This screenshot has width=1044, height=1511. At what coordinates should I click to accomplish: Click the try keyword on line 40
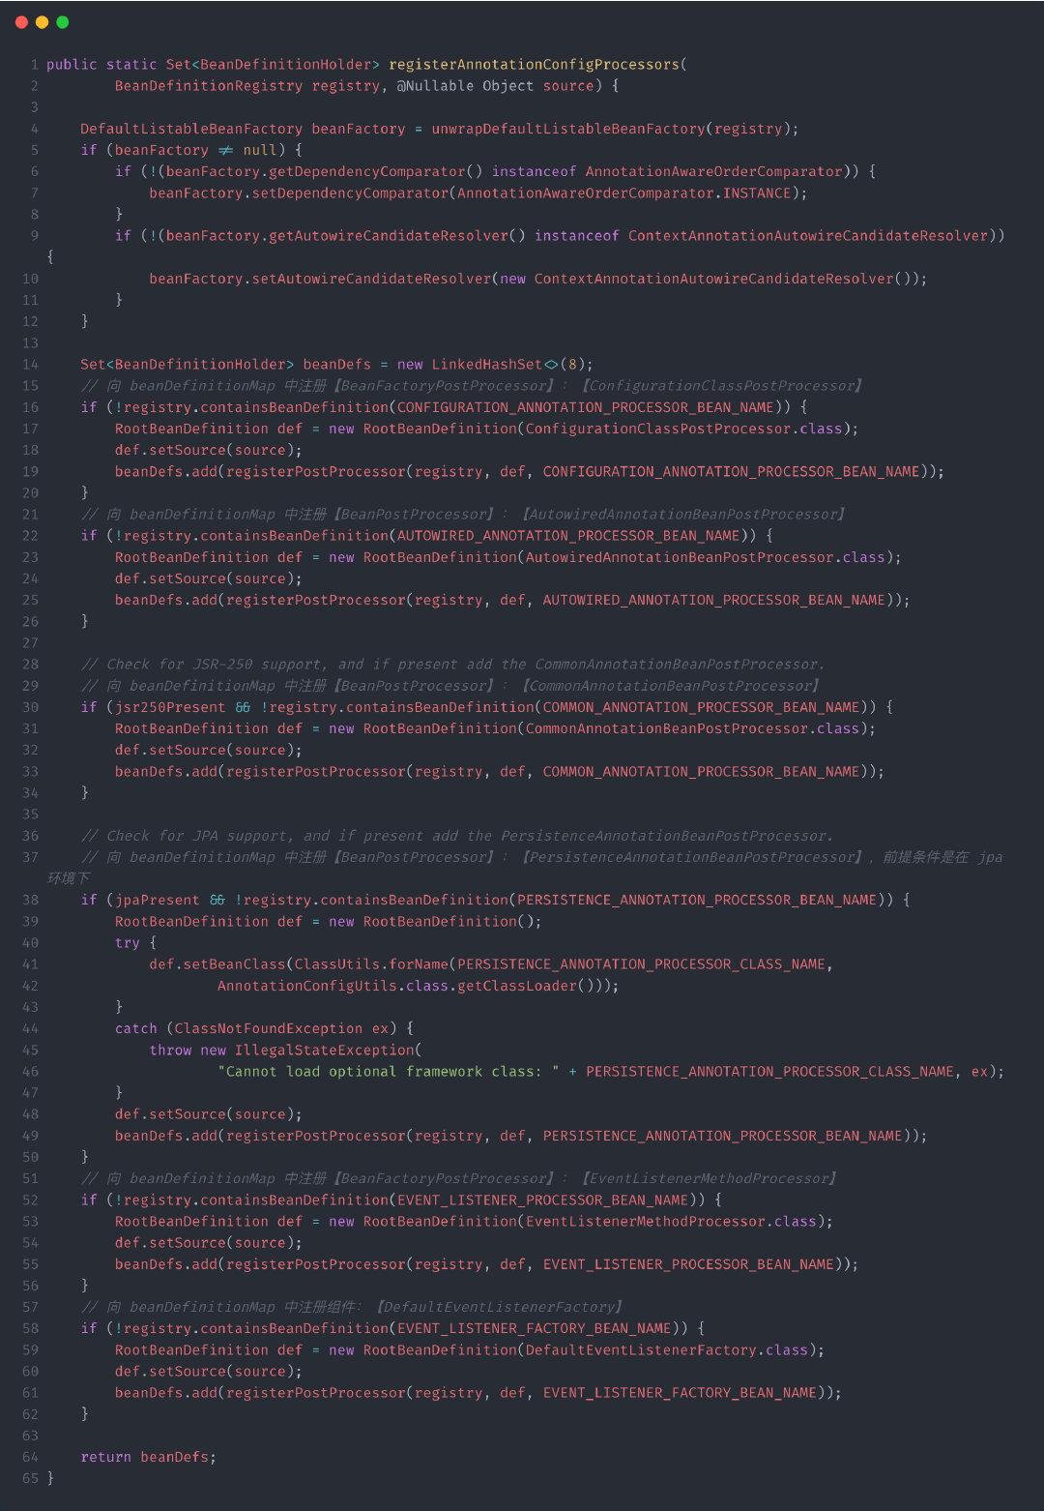pyautogui.click(x=128, y=943)
